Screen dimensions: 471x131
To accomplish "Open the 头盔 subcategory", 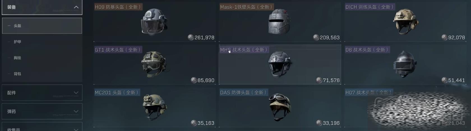I will click(x=42, y=26).
